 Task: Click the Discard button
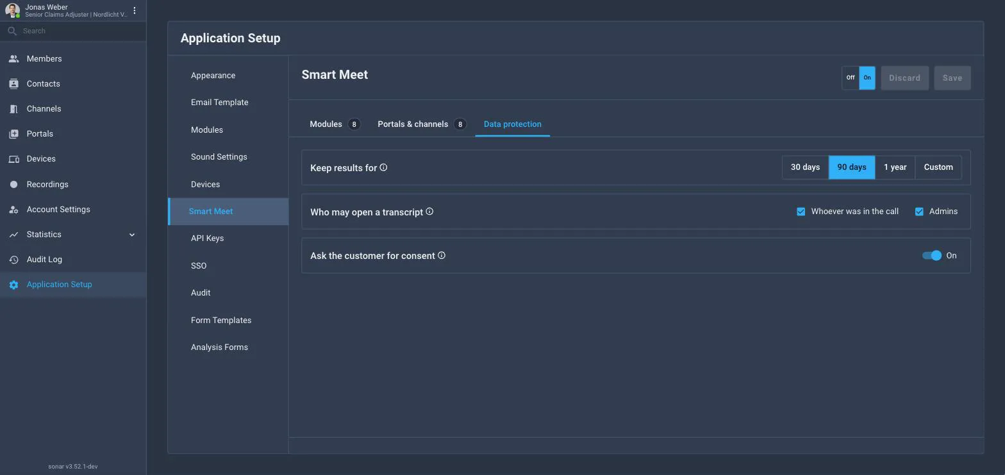click(904, 78)
